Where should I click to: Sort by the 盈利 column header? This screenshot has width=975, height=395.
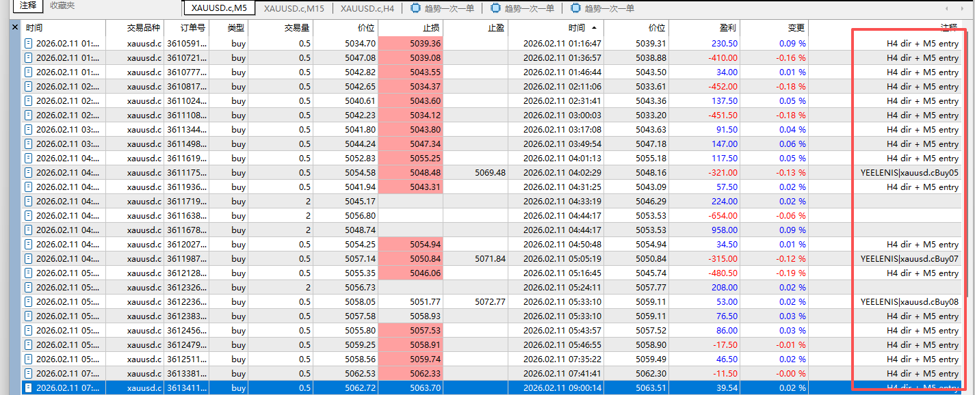coord(705,28)
